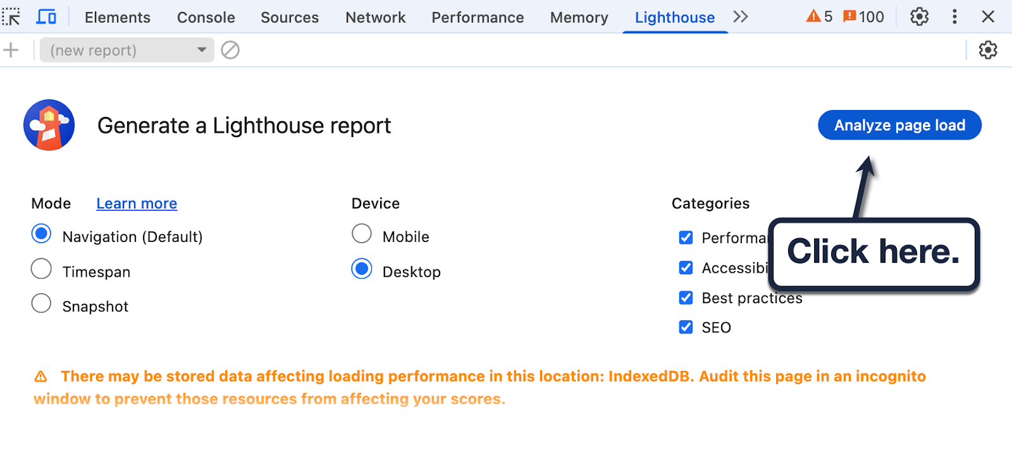Open the (new report) dropdown
The width and height of the screenshot is (1012, 458).
point(127,50)
